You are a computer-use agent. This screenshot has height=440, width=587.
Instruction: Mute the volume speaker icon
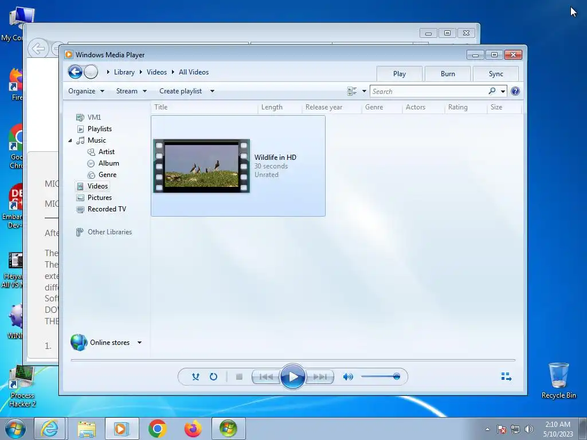348,377
